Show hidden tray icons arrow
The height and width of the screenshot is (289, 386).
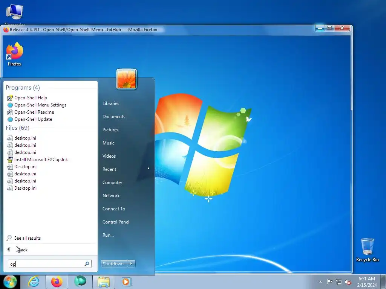(x=320, y=282)
